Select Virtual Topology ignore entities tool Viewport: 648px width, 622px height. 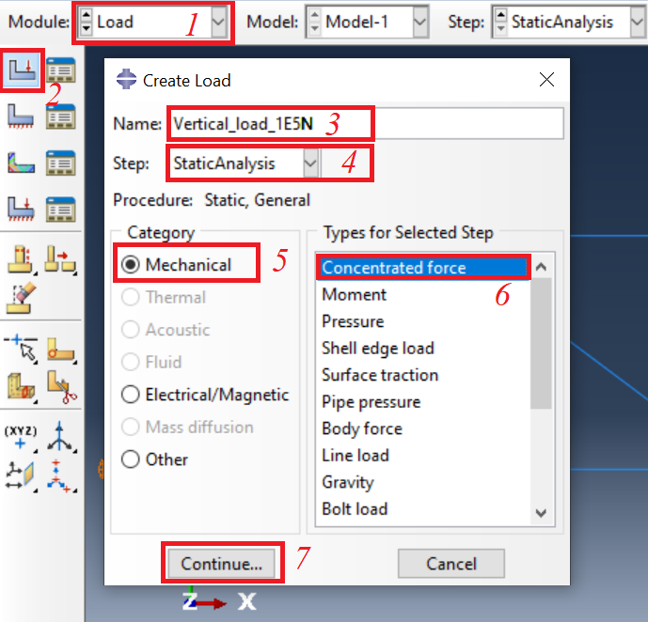[x=60, y=260]
